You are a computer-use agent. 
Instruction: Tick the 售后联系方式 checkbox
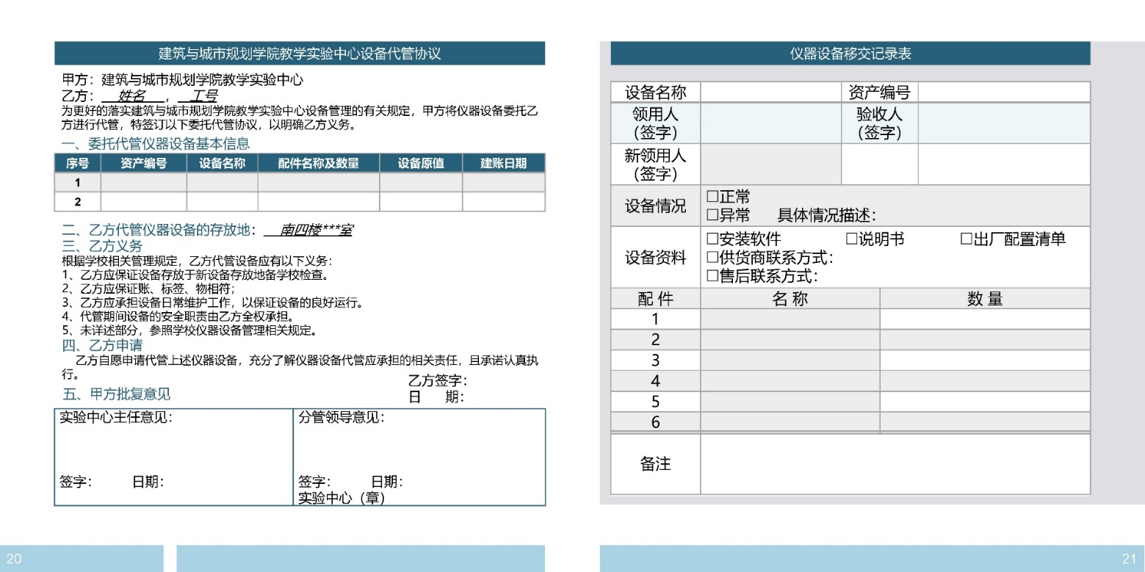[x=712, y=276]
